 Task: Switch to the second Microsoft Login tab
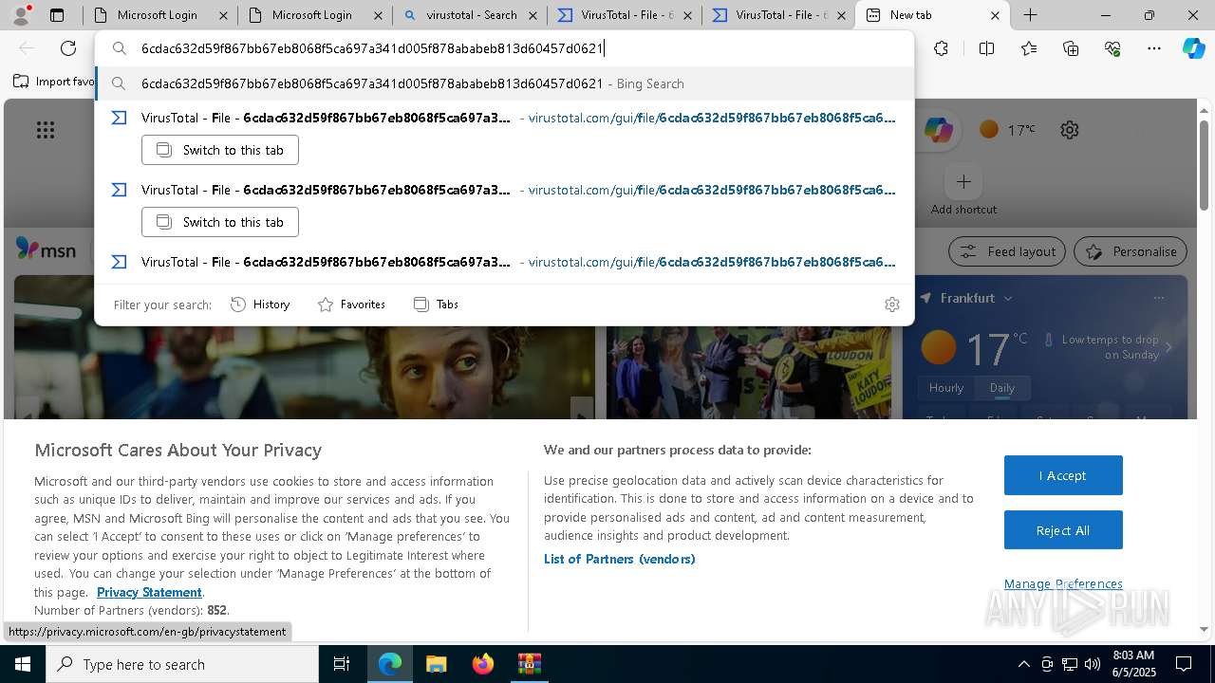313,15
